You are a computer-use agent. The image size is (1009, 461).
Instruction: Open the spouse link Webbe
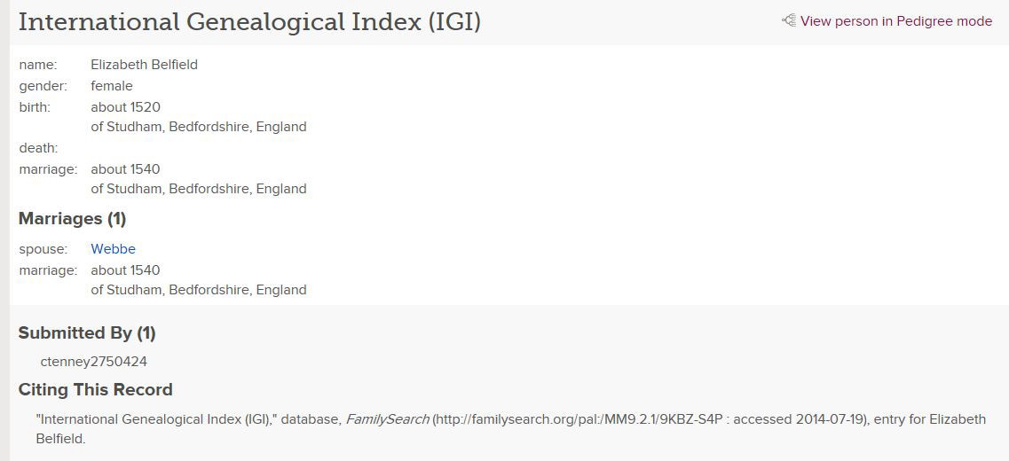click(x=113, y=249)
